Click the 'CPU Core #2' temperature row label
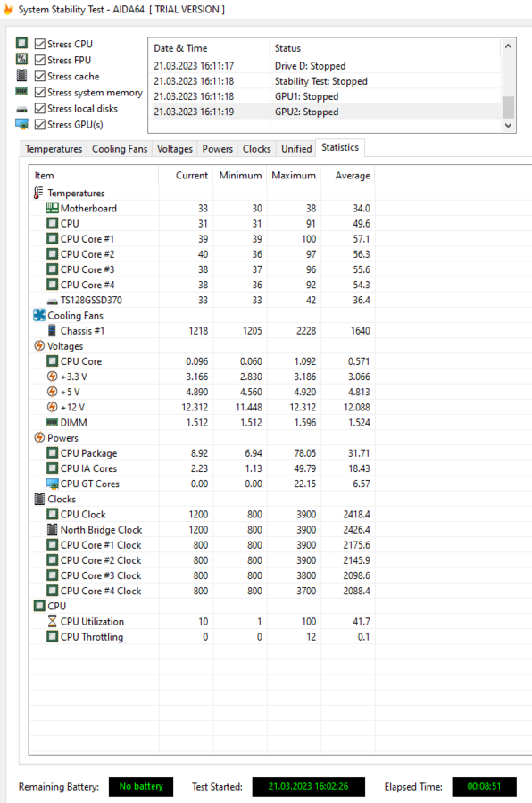The width and height of the screenshot is (532, 803). (87, 254)
